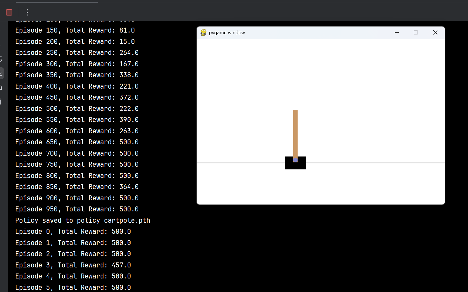Viewport: 468px width, 292px height.
Task: Click the 'Episode 850, Total Reward: 364.0' line
Action: (77, 187)
